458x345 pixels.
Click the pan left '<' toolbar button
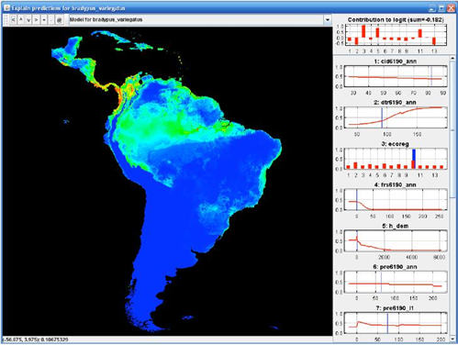13,20
